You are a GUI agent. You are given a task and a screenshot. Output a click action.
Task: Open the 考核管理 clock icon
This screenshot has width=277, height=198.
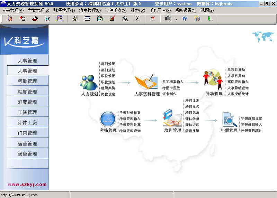tap(108, 119)
